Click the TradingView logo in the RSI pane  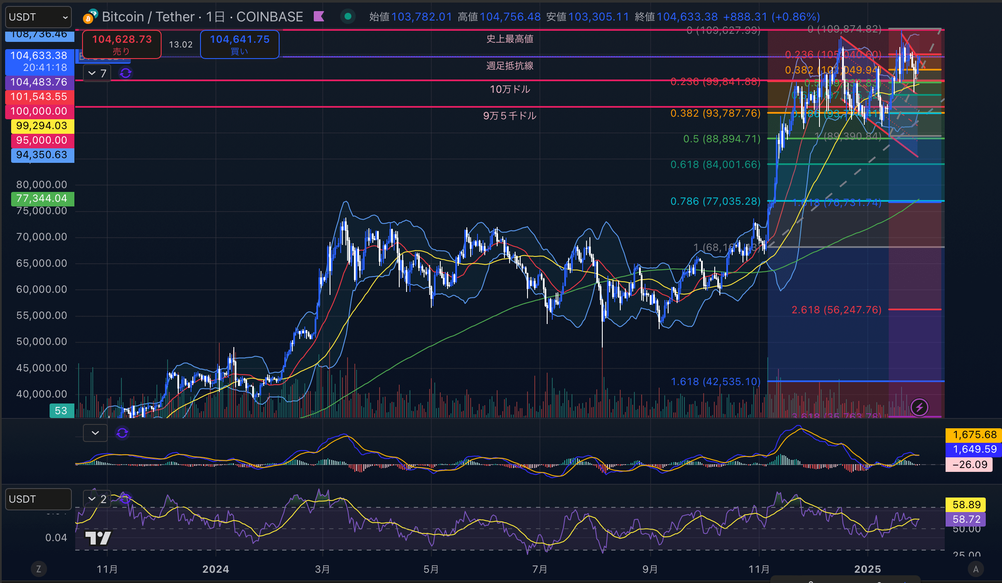[x=98, y=538]
